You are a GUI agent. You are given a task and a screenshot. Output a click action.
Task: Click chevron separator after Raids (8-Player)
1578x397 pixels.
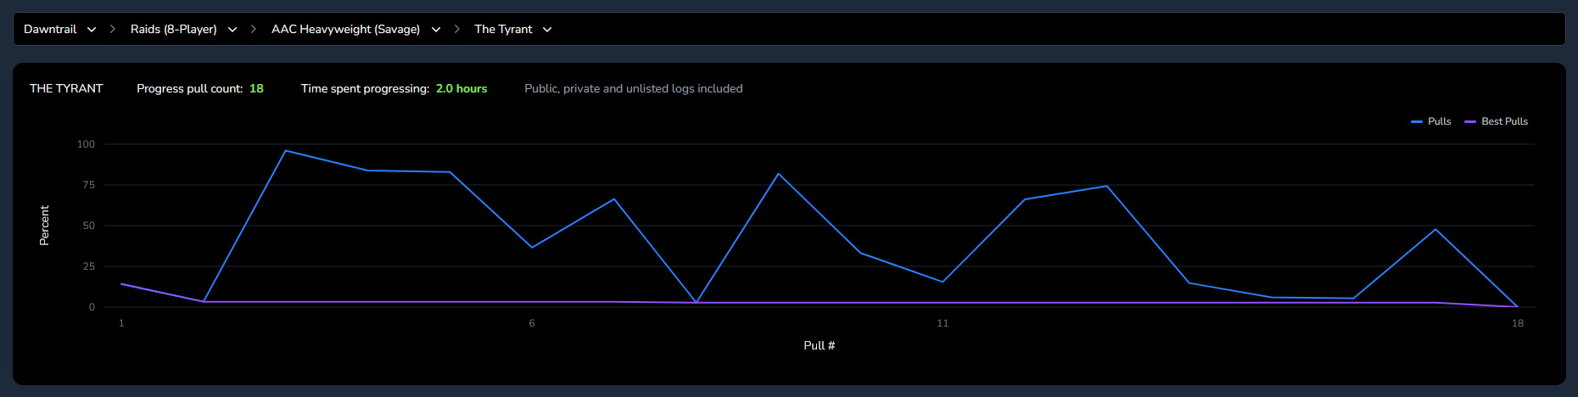point(254,29)
